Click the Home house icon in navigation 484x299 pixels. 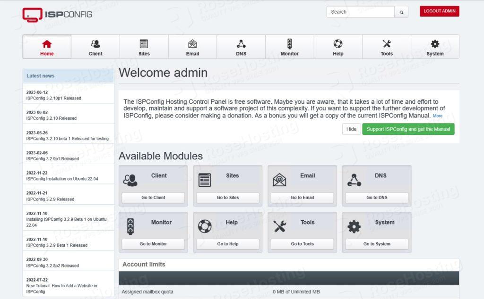tap(47, 44)
